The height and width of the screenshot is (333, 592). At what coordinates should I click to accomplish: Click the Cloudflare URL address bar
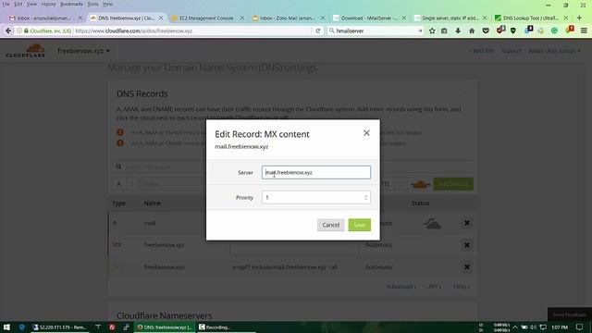pyautogui.click(x=192, y=31)
